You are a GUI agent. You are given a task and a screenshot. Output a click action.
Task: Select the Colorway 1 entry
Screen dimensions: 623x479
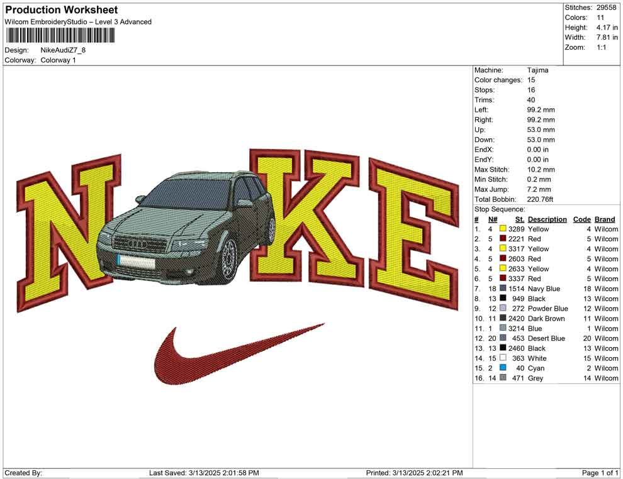click(x=57, y=60)
